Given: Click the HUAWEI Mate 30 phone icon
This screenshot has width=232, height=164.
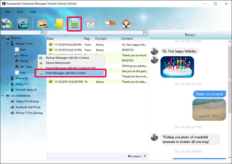Looking at the screenshot, I should (x=12, y=90).
